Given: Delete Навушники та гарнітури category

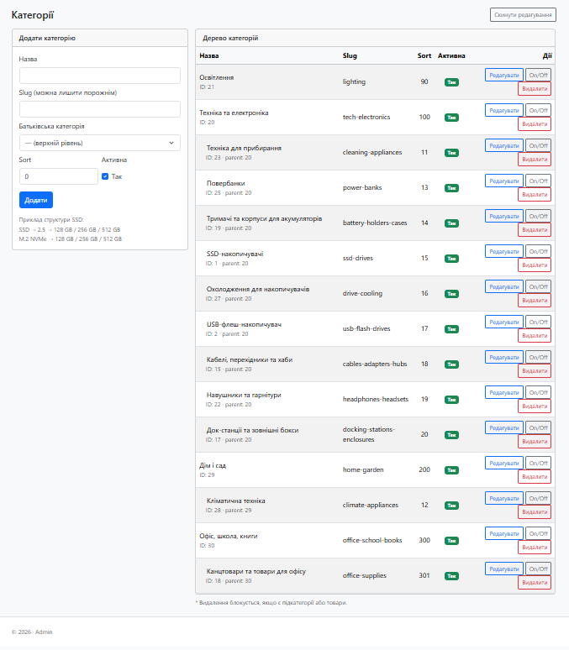Looking at the screenshot, I should coord(535,406).
